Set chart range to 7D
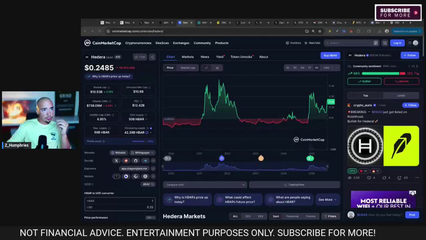This screenshot has height=240, width=426. point(295,68)
